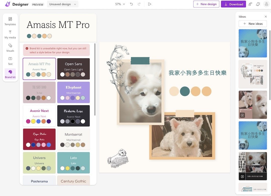Click the New design button

coord(206,4)
